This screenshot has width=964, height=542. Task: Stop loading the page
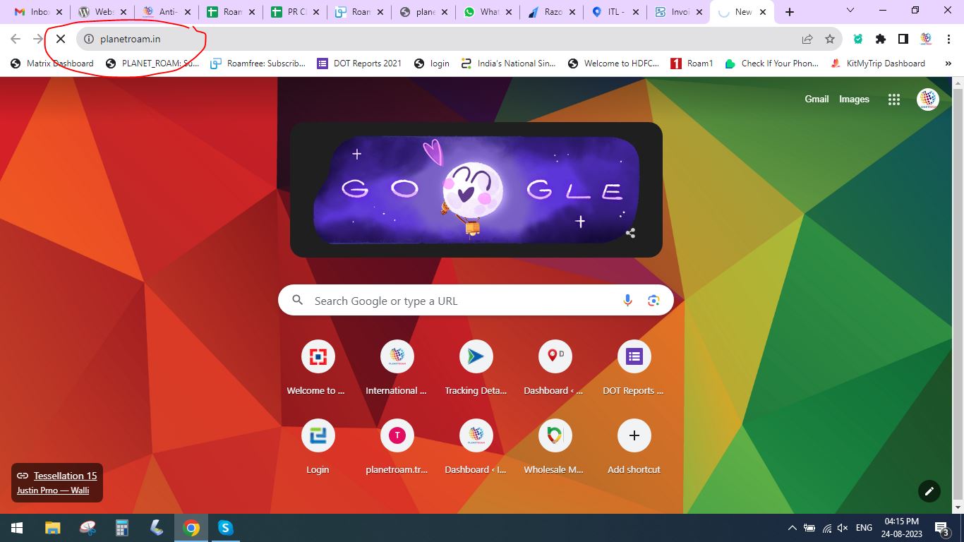tap(61, 39)
